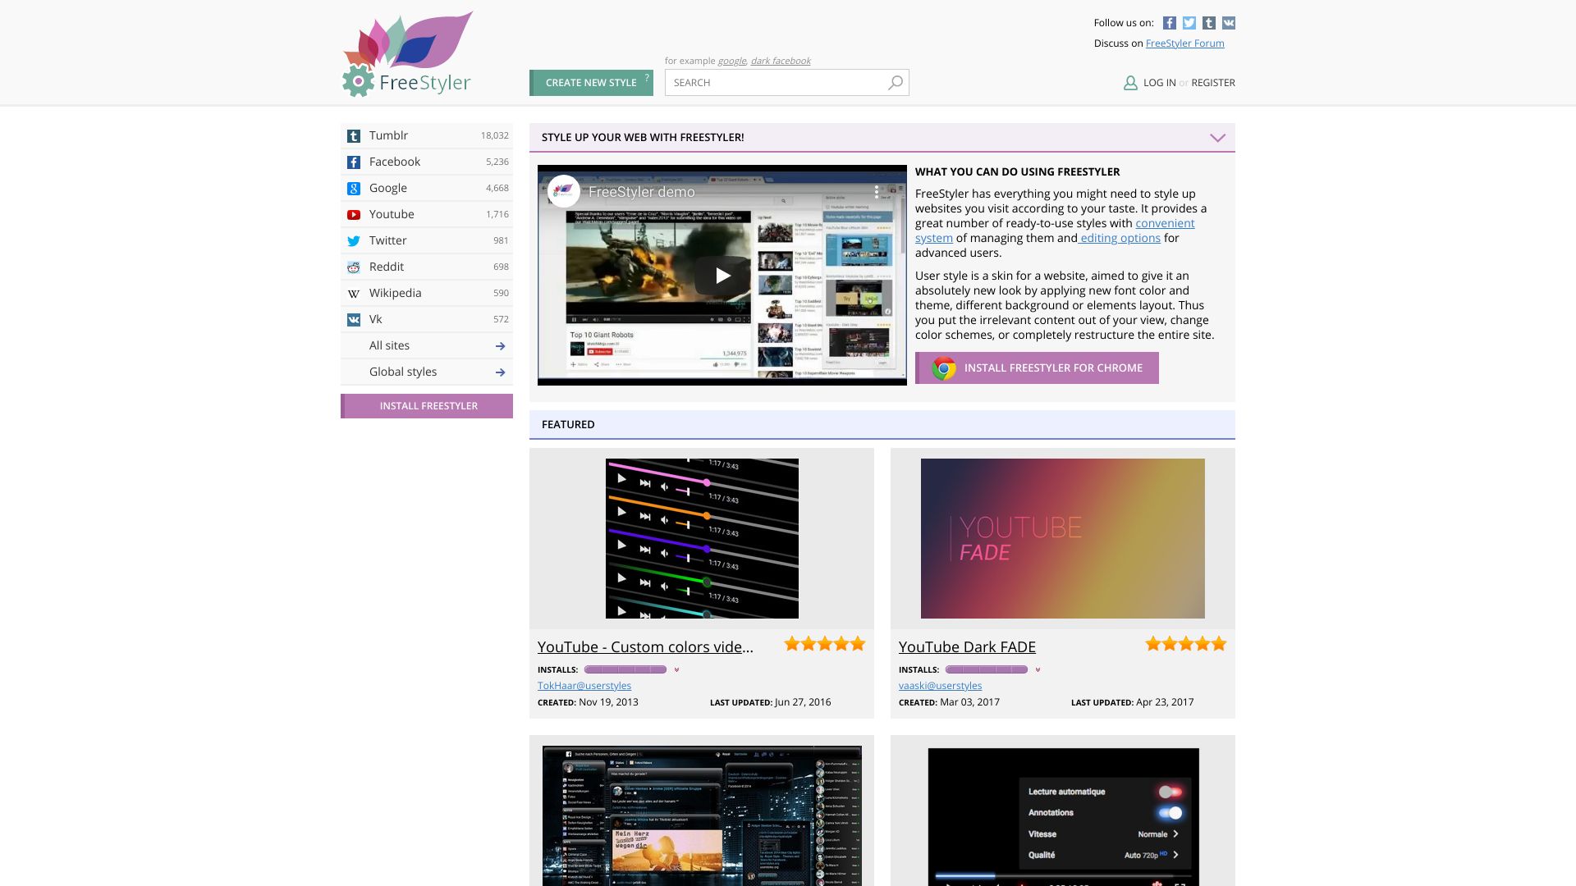
Task: Click the Google icon in the sidebar
Action: pyautogui.click(x=354, y=189)
